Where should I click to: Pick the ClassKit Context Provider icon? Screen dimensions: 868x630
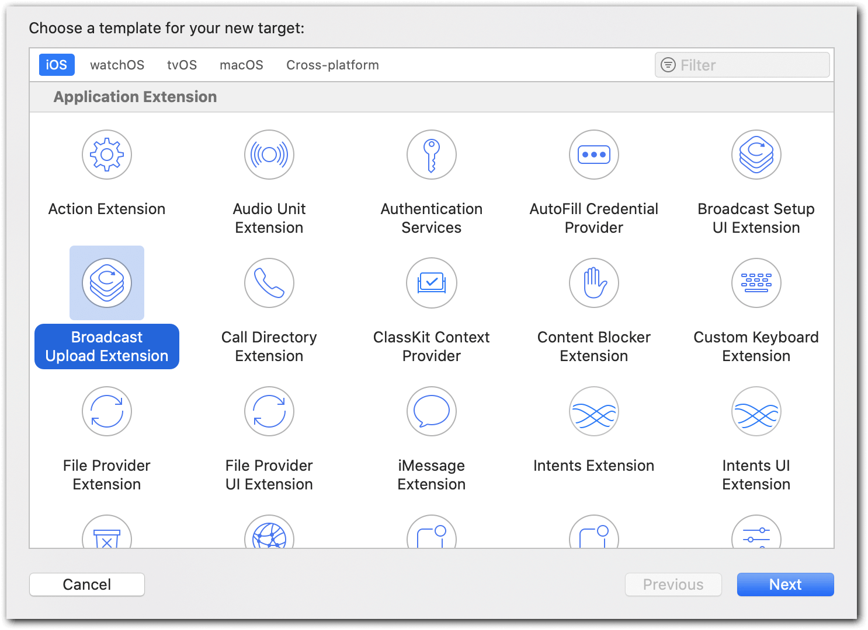[x=432, y=283]
